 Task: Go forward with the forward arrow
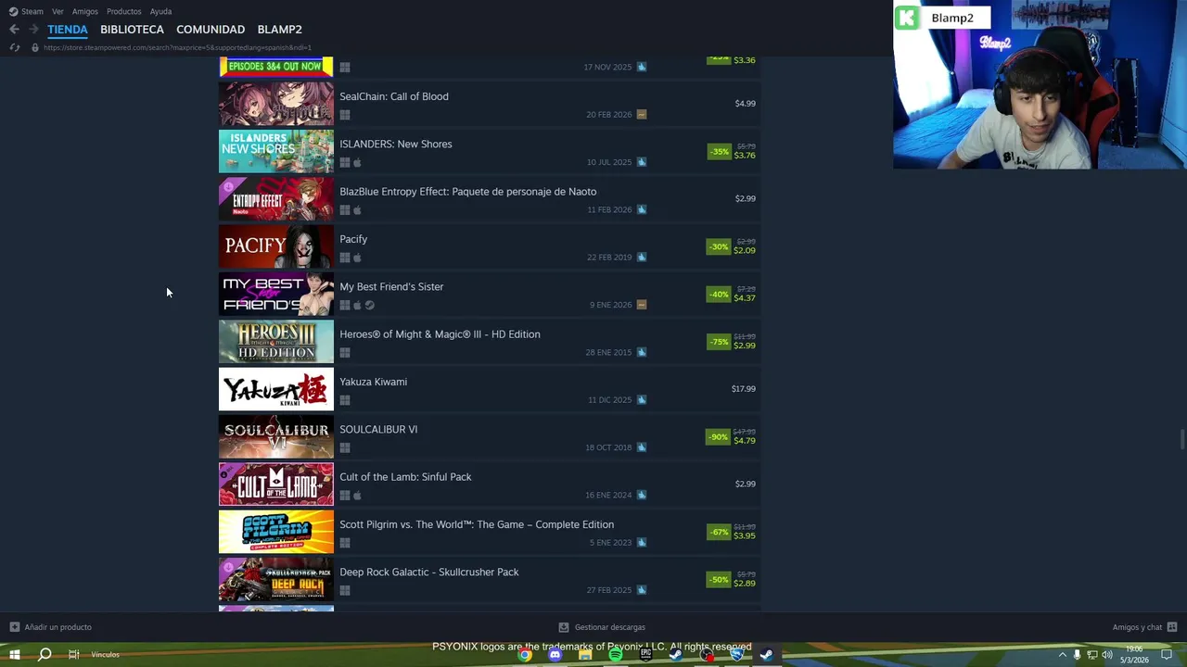33,30
